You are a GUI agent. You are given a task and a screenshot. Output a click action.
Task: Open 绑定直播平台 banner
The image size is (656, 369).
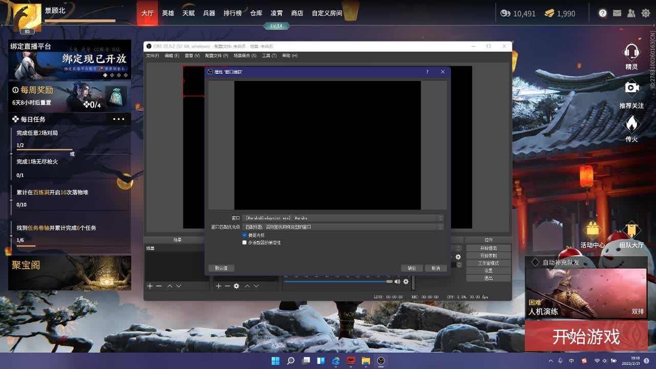point(69,59)
